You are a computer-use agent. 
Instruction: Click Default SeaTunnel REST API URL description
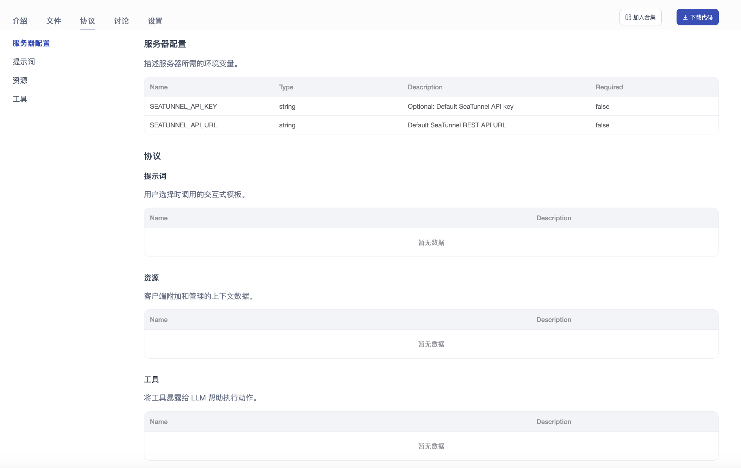pyautogui.click(x=456, y=125)
